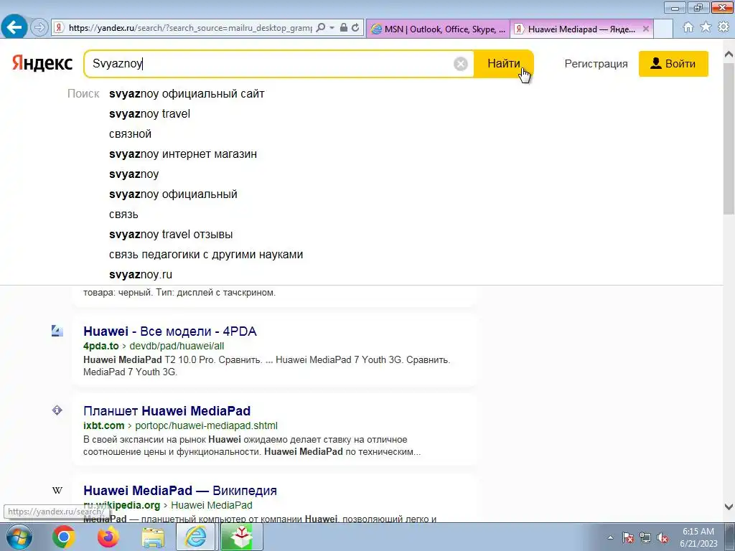
Task: Close the Huawei Mediapad tab
Action: 645,29
